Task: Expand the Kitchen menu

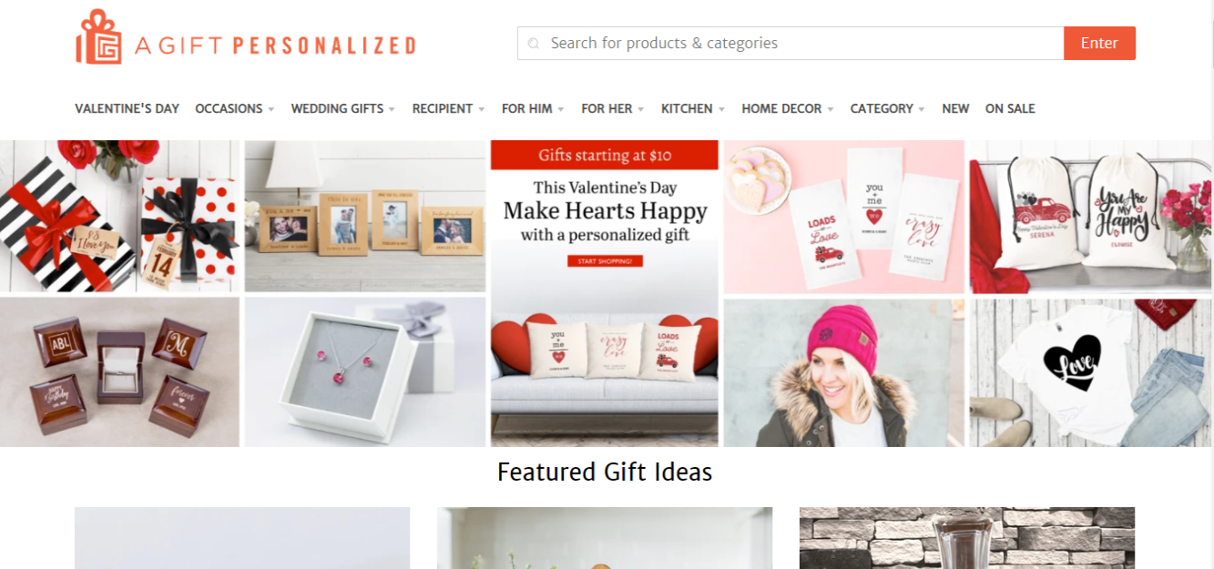Action: point(693,108)
